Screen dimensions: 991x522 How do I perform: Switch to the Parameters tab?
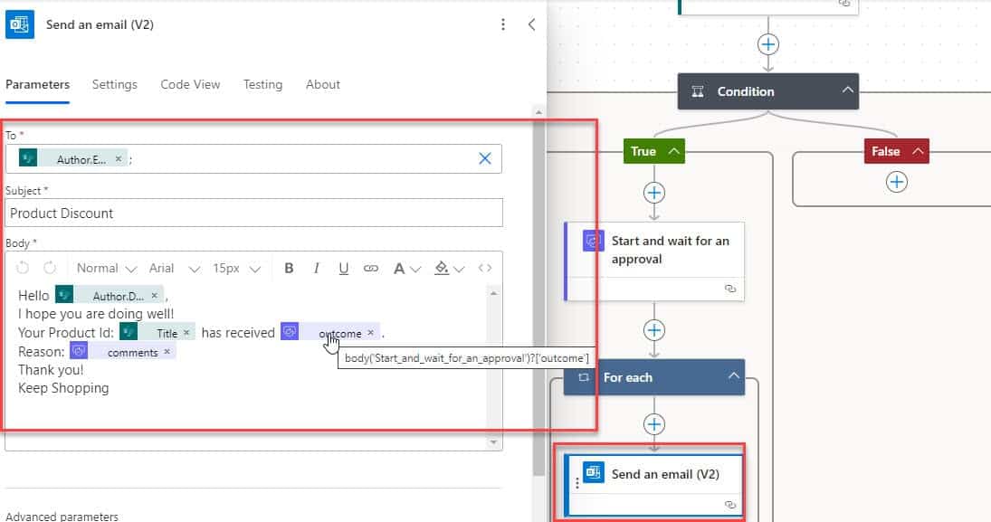(37, 85)
